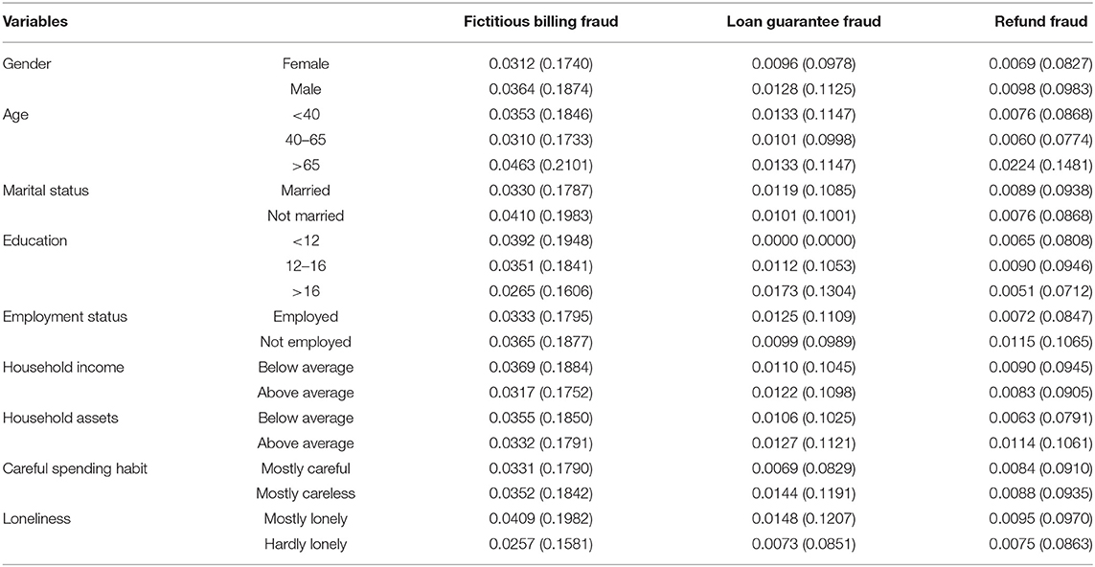1095x567 pixels.
Task: Click the cell 0.0409 (0.1982)
Action: 540,518
